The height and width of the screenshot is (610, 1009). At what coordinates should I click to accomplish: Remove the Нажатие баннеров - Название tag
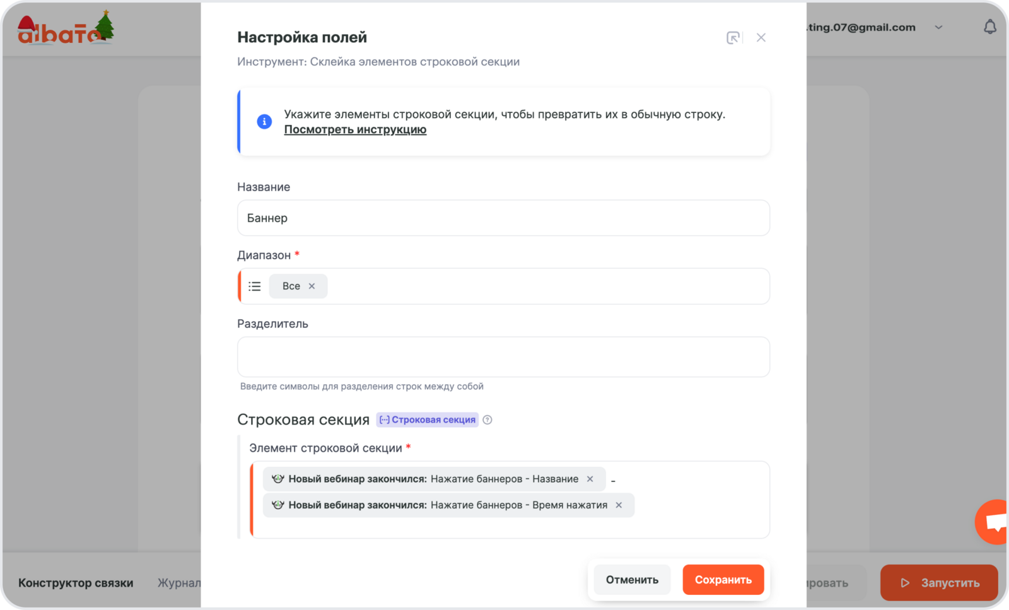tap(590, 479)
